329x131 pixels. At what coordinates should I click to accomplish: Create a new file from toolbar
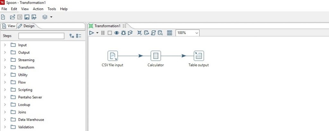pyautogui.click(x=3, y=17)
